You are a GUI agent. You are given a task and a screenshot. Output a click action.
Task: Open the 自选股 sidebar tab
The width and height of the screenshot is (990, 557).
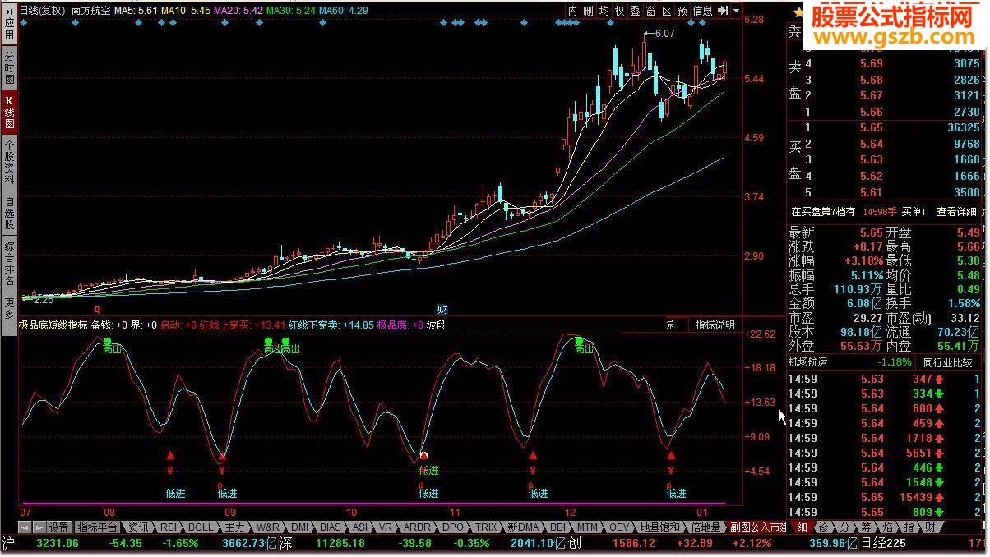coord(9,214)
